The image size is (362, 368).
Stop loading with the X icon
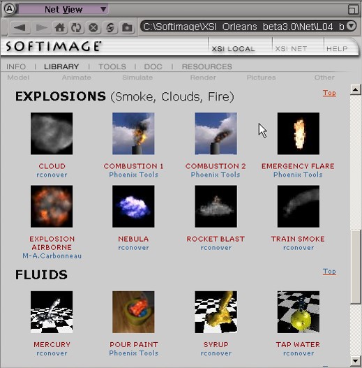click(93, 28)
